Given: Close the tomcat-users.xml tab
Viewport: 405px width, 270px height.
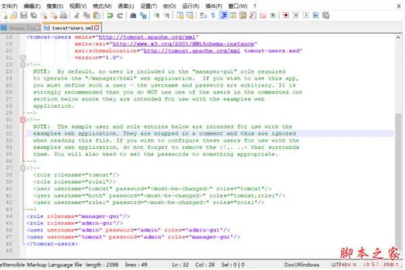Looking at the screenshot, I should pyautogui.click(x=96, y=28).
